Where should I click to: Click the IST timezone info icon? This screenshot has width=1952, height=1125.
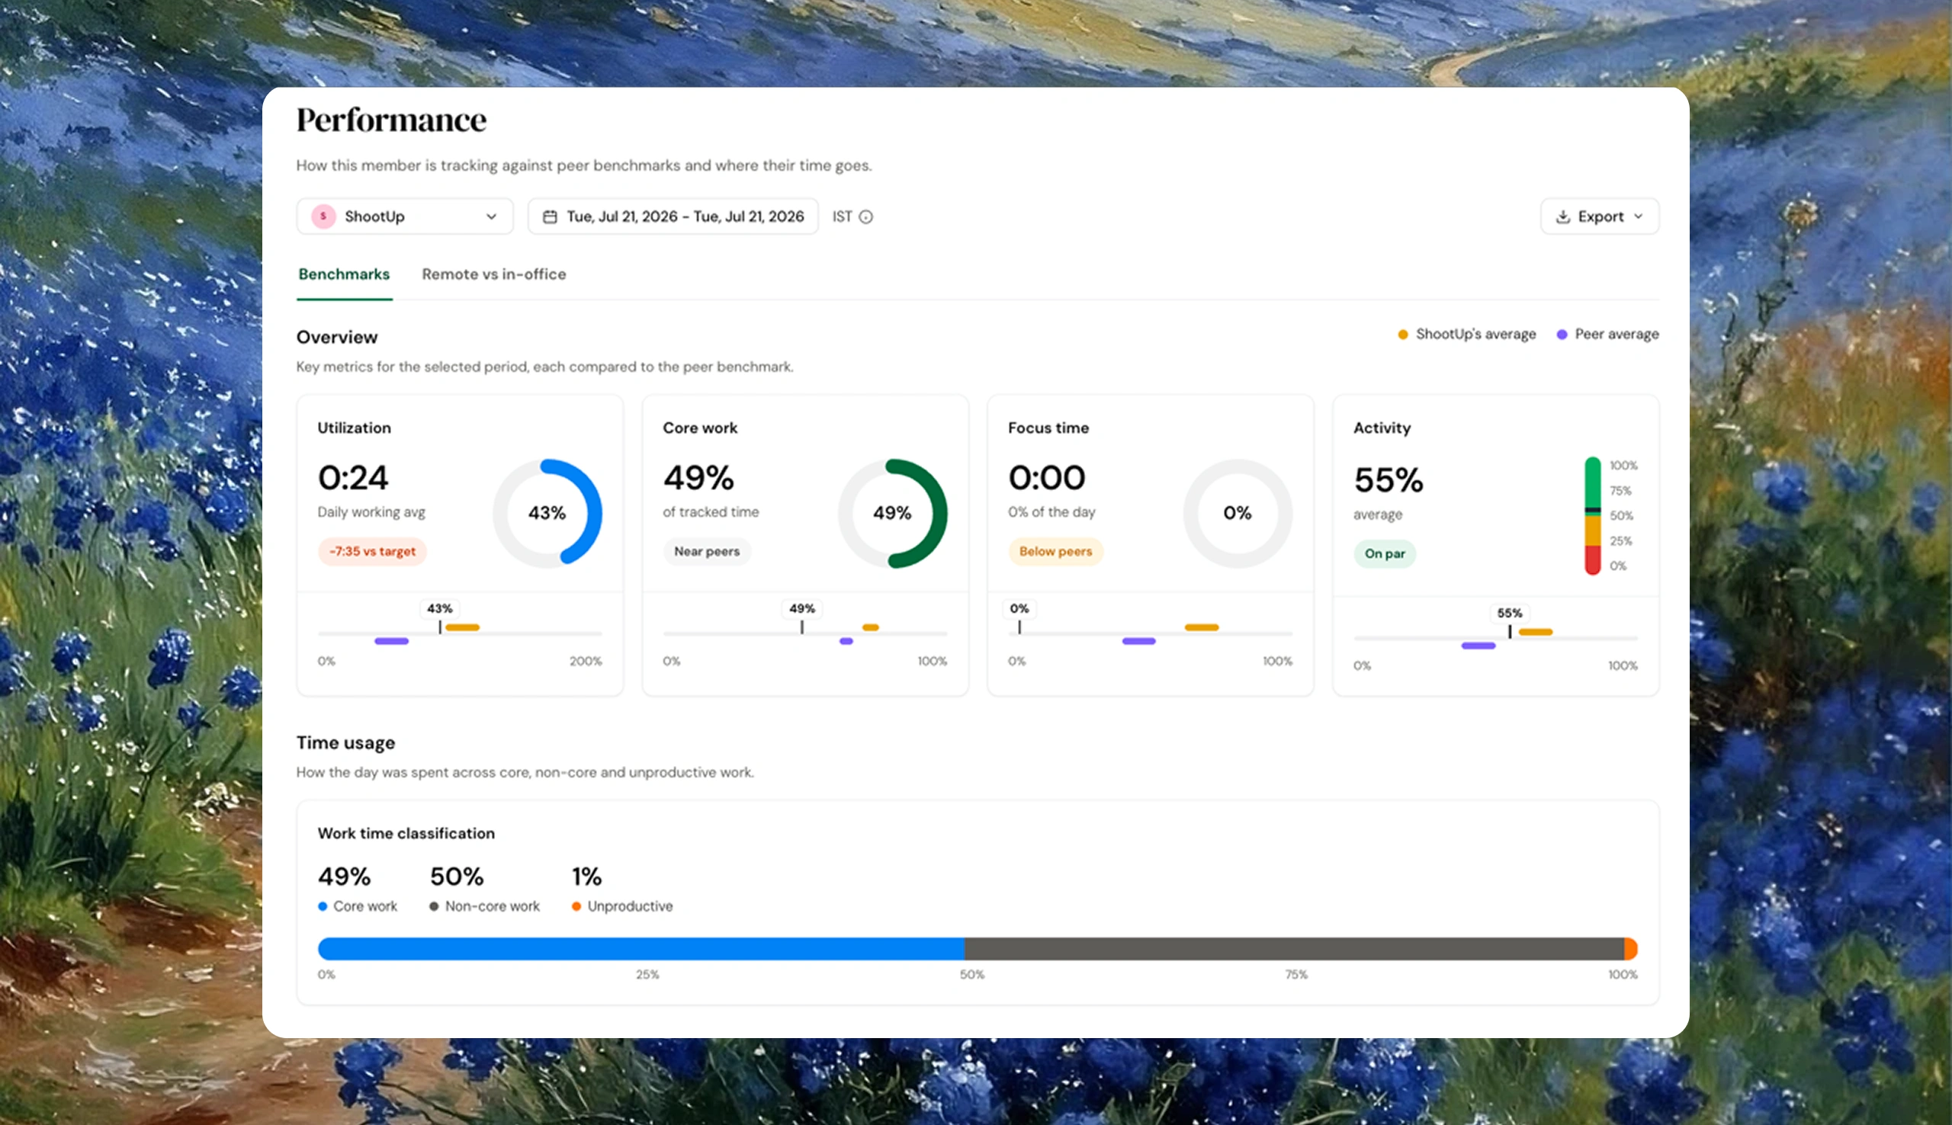tap(865, 217)
